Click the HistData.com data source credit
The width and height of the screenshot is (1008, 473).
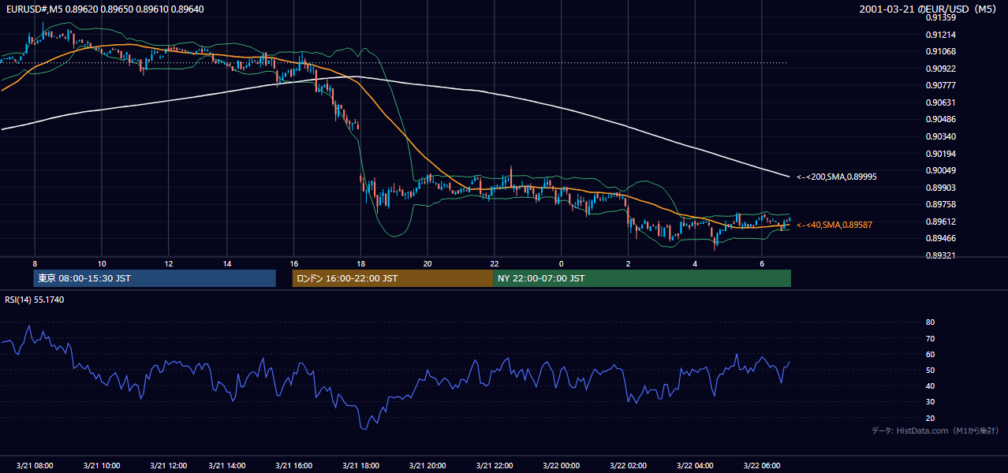click(x=935, y=430)
